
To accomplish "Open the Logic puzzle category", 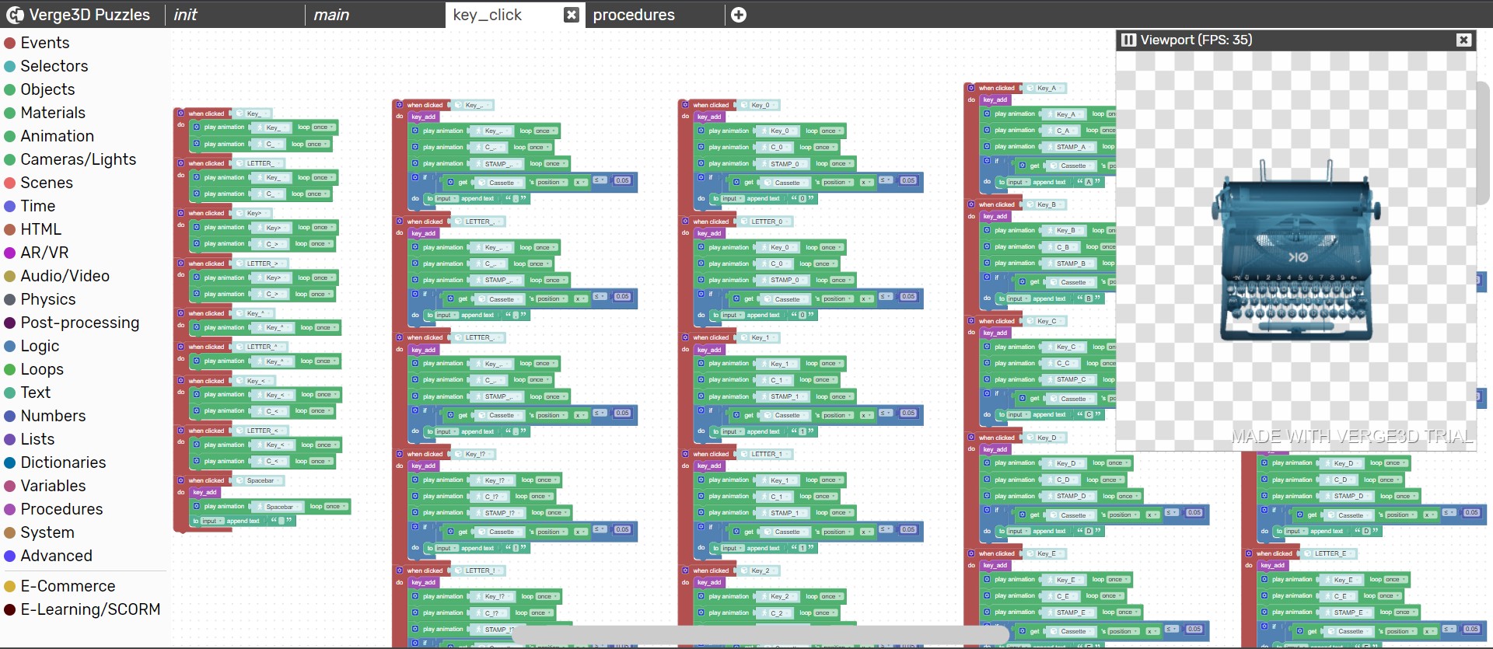I will pyautogui.click(x=40, y=346).
